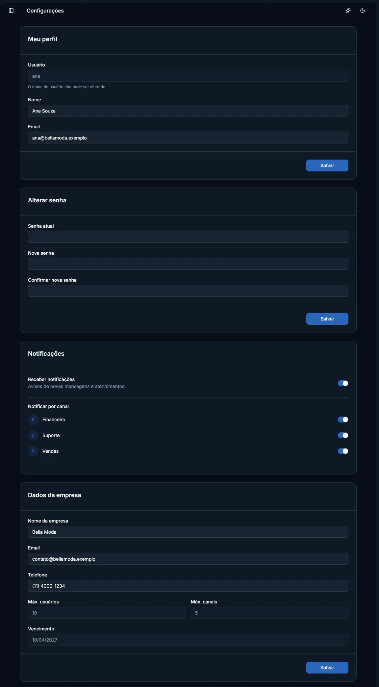Click the Suporte channel avatar S
The image size is (379, 687).
33,435
